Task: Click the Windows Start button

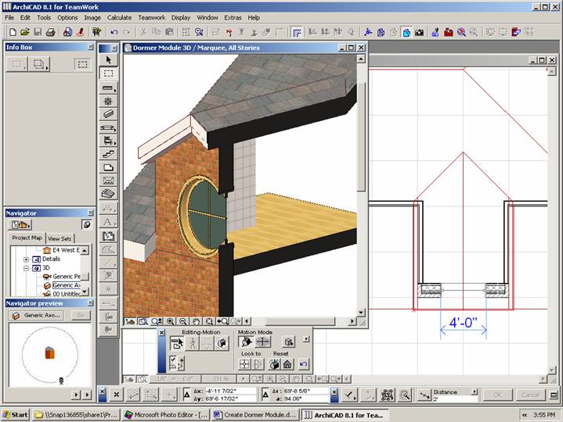Action: [15, 415]
